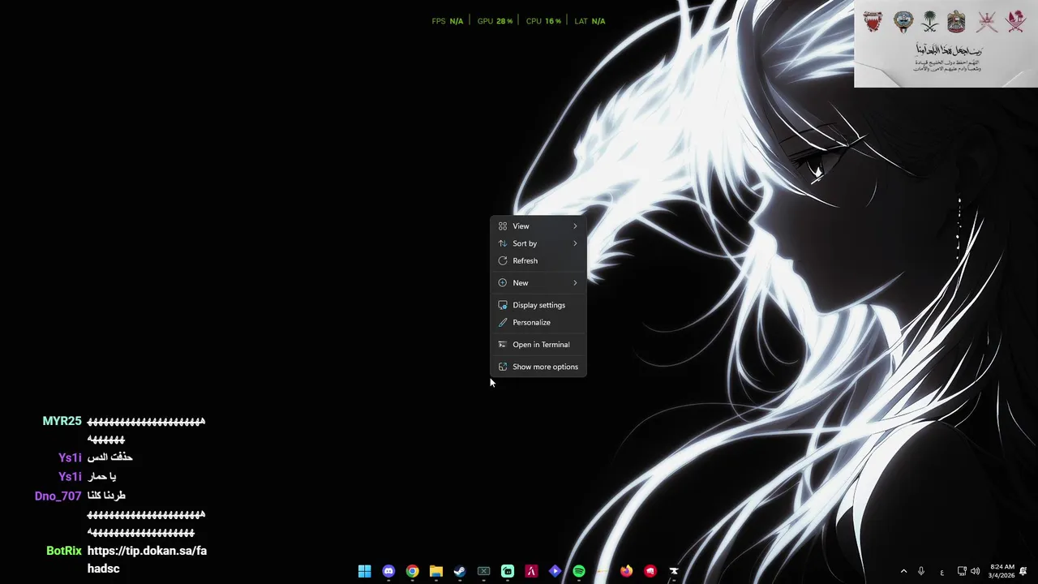Open Display settings from context menu
The image size is (1038, 584).
coord(538,305)
